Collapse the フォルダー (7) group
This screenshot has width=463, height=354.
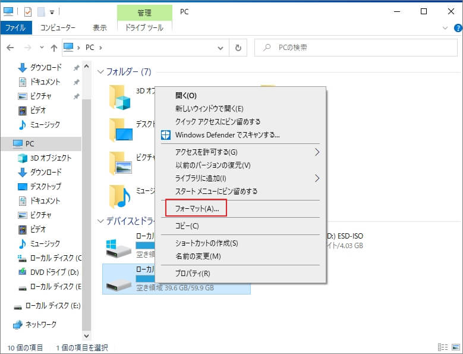tap(100, 72)
